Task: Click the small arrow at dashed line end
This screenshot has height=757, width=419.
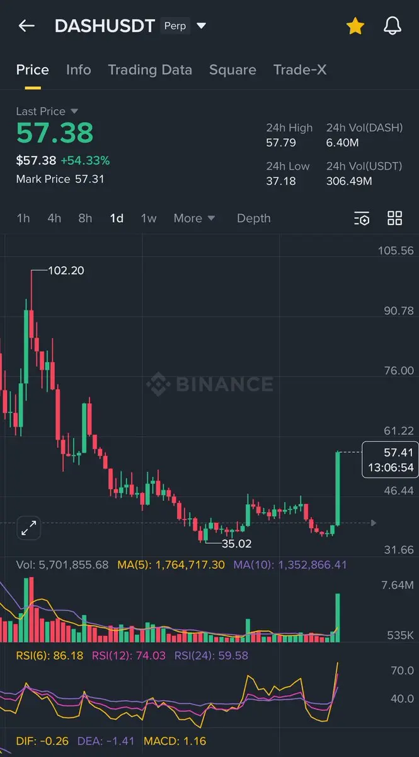Action: click(x=374, y=523)
